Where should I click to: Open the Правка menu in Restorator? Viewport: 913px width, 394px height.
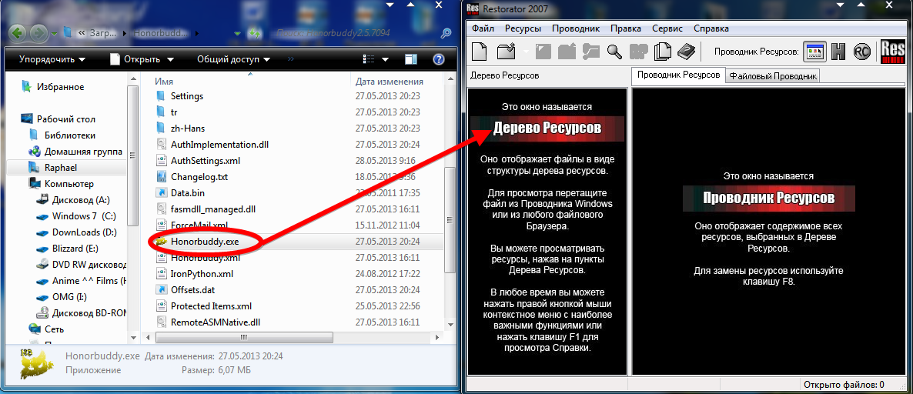point(626,28)
